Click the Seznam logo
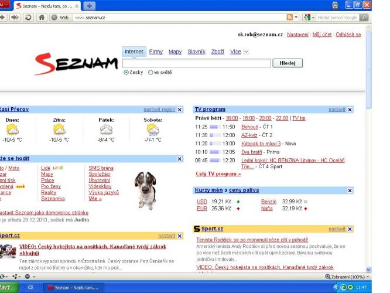 (76, 64)
